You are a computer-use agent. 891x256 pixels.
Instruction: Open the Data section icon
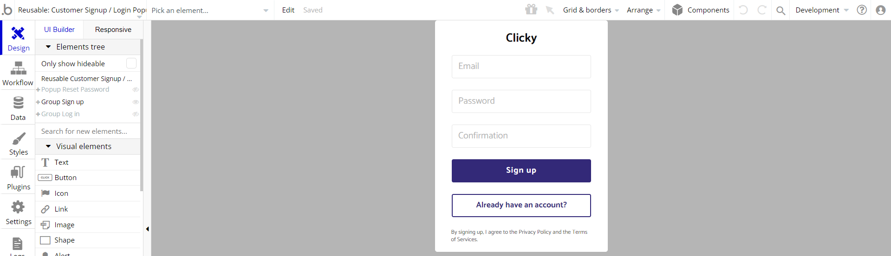pos(18,102)
